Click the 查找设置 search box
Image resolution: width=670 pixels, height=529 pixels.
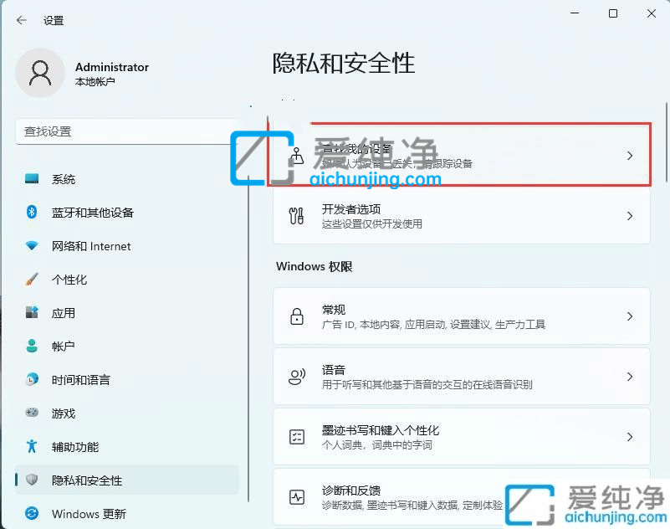[125, 131]
